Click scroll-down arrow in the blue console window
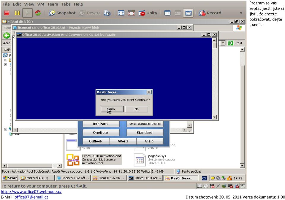Image resolution: width=285 pixels, height=200 pixels. (214, 117)
